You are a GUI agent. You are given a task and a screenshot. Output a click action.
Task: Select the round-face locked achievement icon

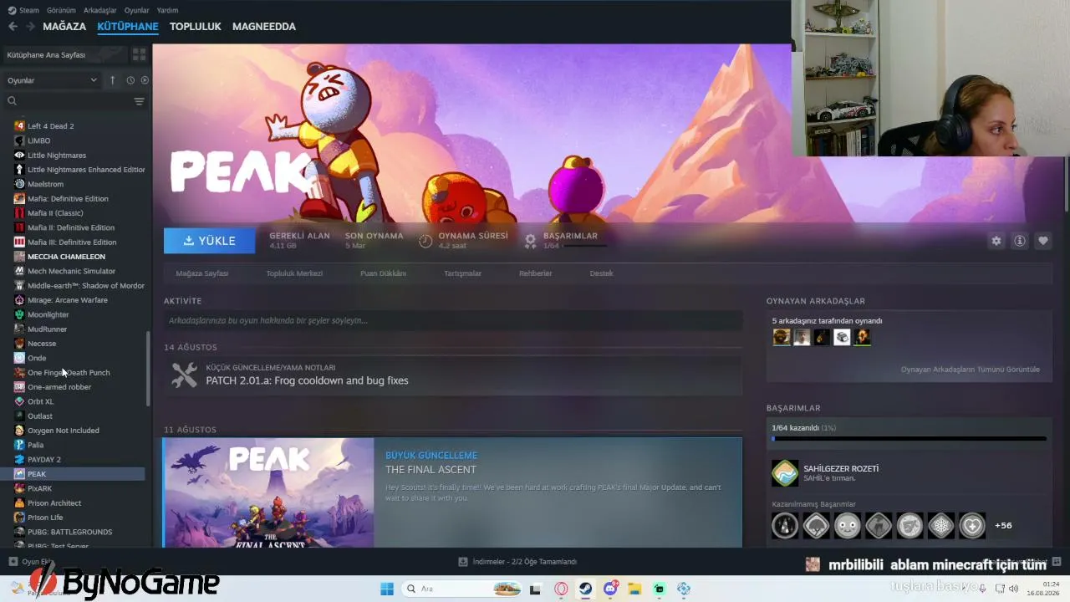coord(847,525)
